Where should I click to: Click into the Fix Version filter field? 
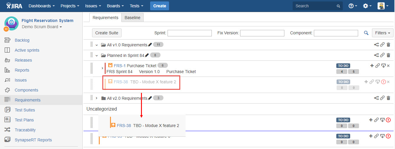pos(262,33)
